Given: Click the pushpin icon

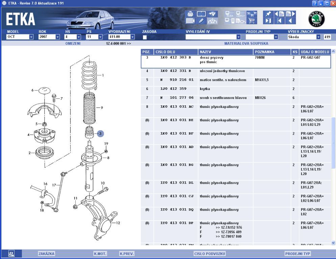Looking at the screenshot, I should (x=268, y=14).
